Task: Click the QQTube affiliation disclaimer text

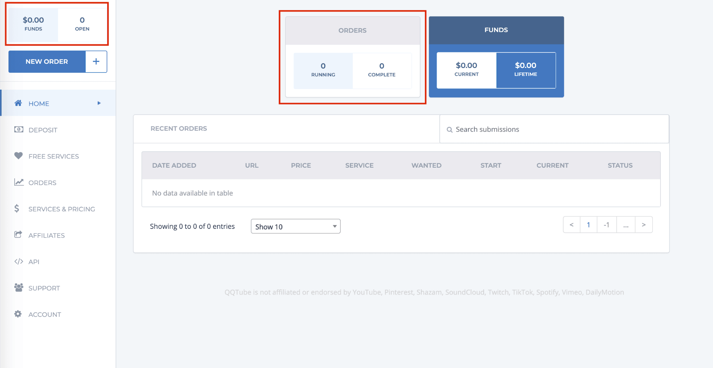Action: tap(424, 292)
